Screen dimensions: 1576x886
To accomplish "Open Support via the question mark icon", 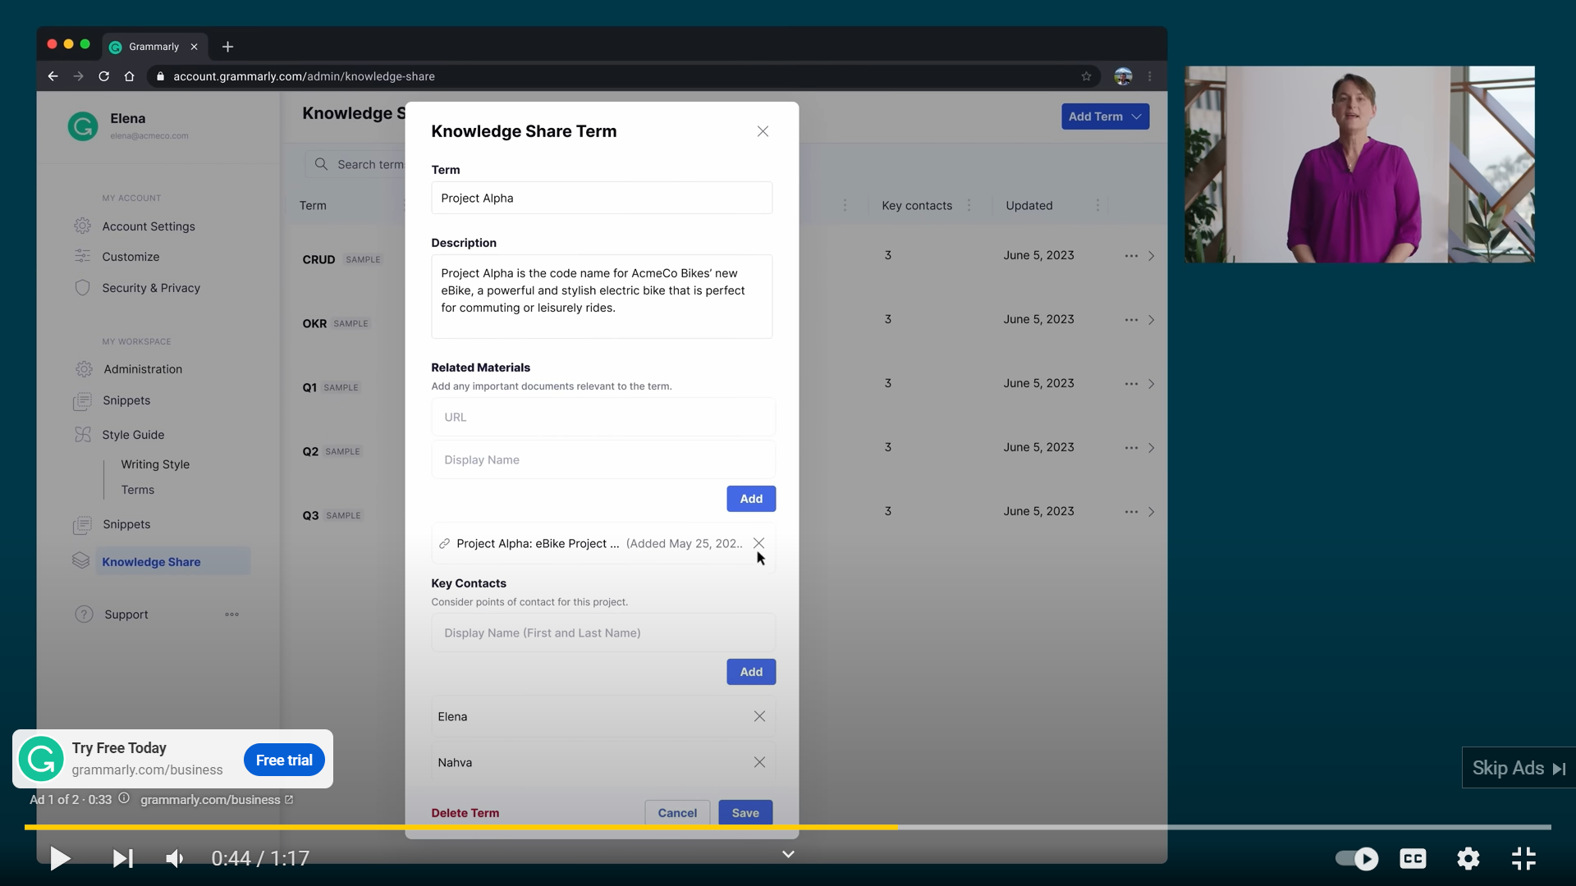I will (83, 614).
